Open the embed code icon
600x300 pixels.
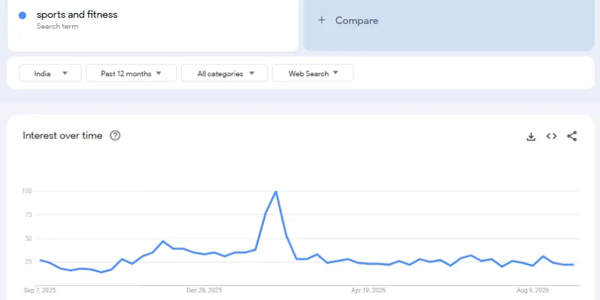click(551, 136)
